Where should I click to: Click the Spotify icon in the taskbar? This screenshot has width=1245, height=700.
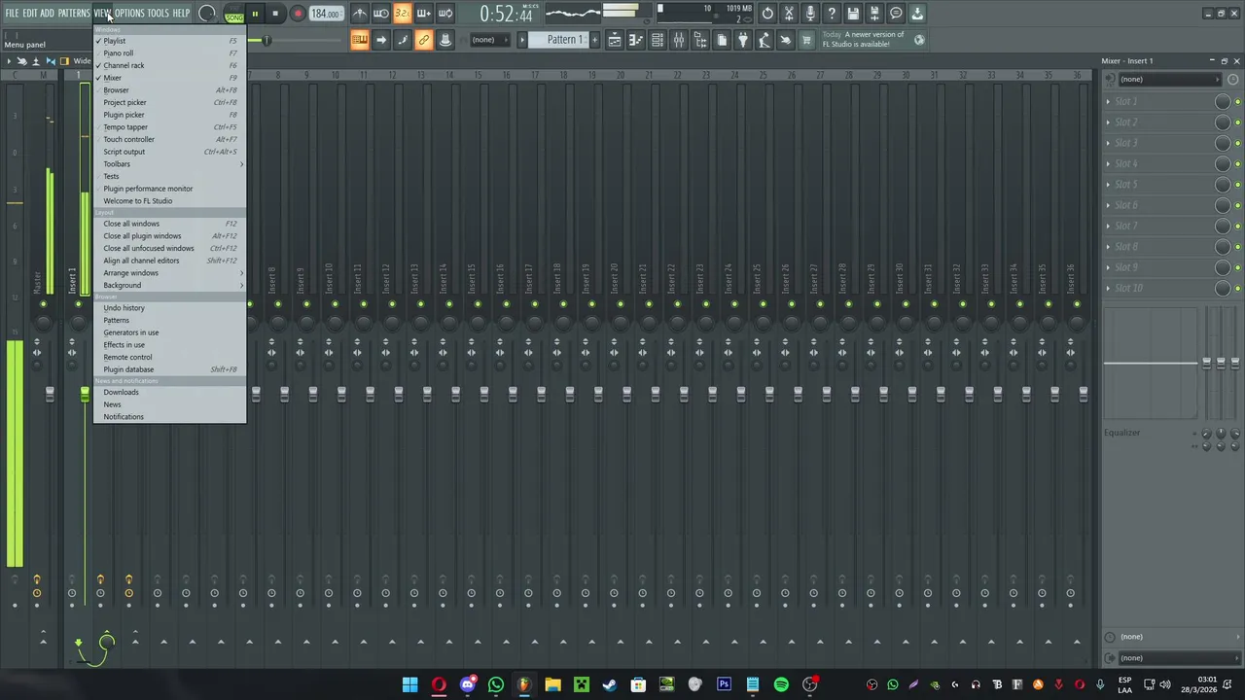point(781,684)
